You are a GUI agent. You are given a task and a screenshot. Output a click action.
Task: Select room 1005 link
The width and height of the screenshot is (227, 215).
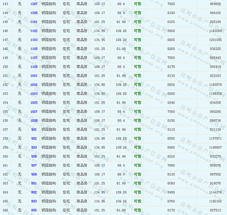pyautogui.click(x=34, y=103)
